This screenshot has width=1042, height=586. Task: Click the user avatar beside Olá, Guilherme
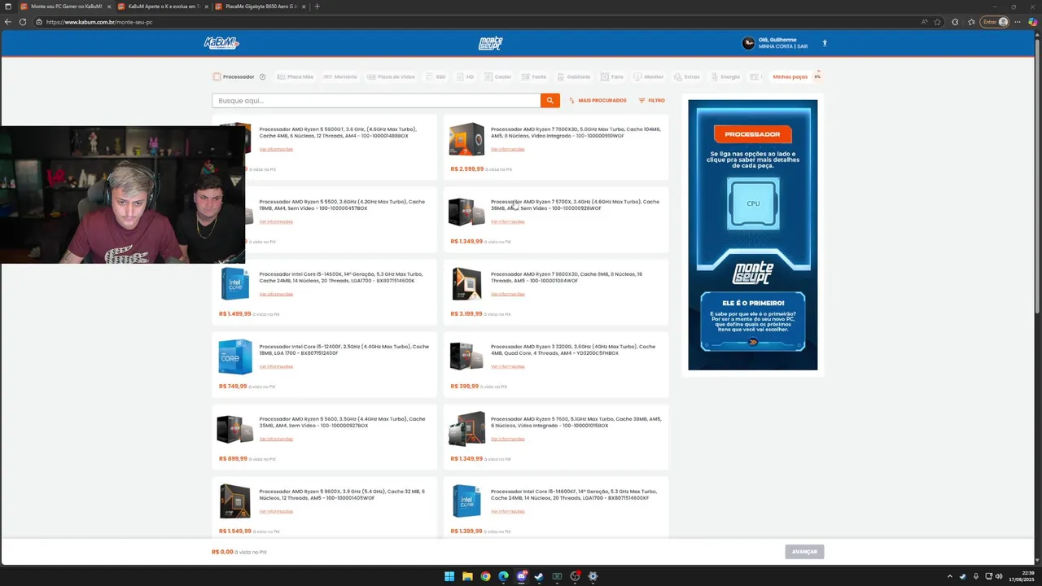point(748,43)
